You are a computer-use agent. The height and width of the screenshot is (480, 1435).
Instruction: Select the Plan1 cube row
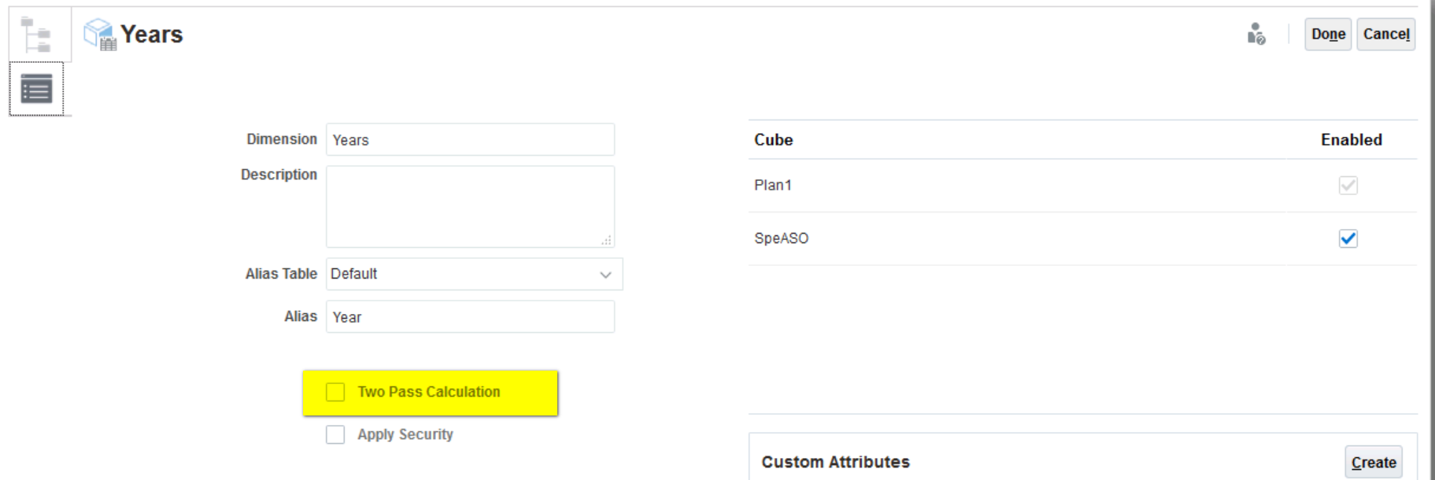coord(1083,186)
